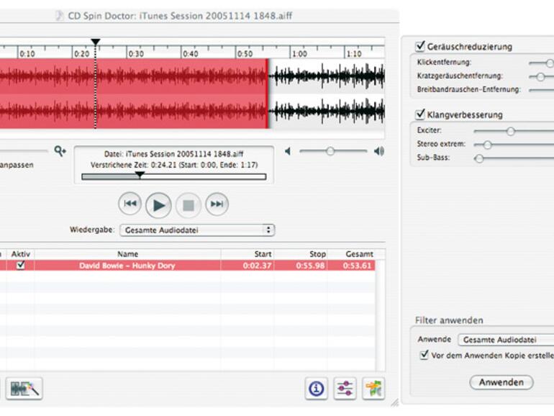Show filter sliders panel icon

pos(345,389)
